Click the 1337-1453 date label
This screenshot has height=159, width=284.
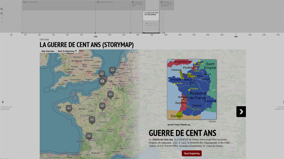coord(44,39)
